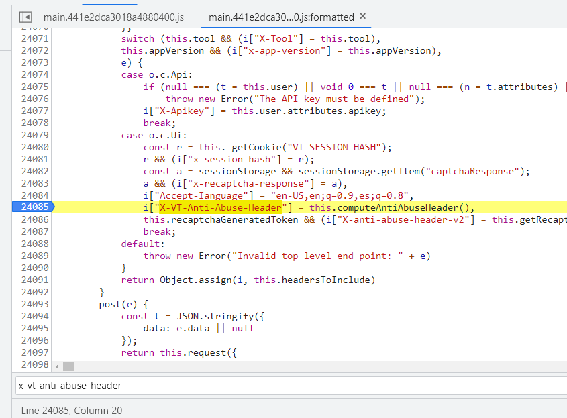
Task: Set breakpoint on line number 24080
Action: (x=35, y=147)
